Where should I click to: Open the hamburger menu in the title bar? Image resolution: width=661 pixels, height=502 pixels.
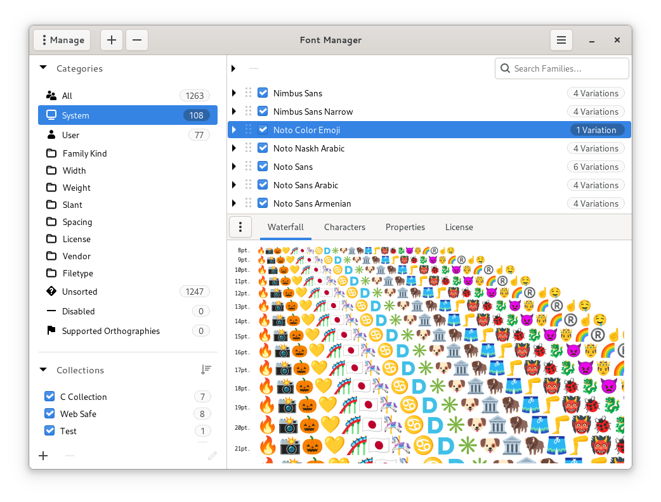click(561, 40)
